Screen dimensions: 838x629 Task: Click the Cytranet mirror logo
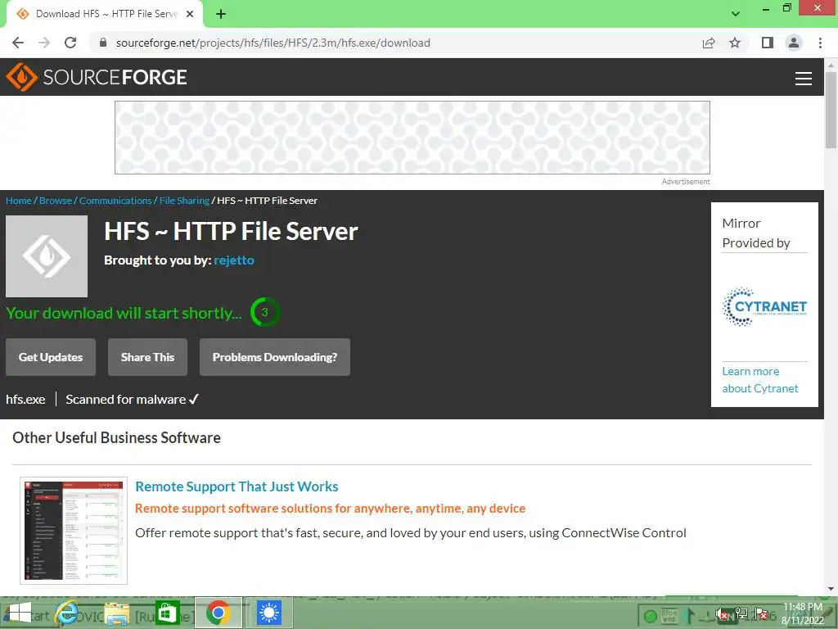[x=764, y=307]
